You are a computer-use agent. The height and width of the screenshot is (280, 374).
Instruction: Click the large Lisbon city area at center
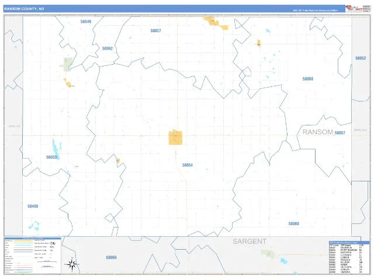(175, 138)
